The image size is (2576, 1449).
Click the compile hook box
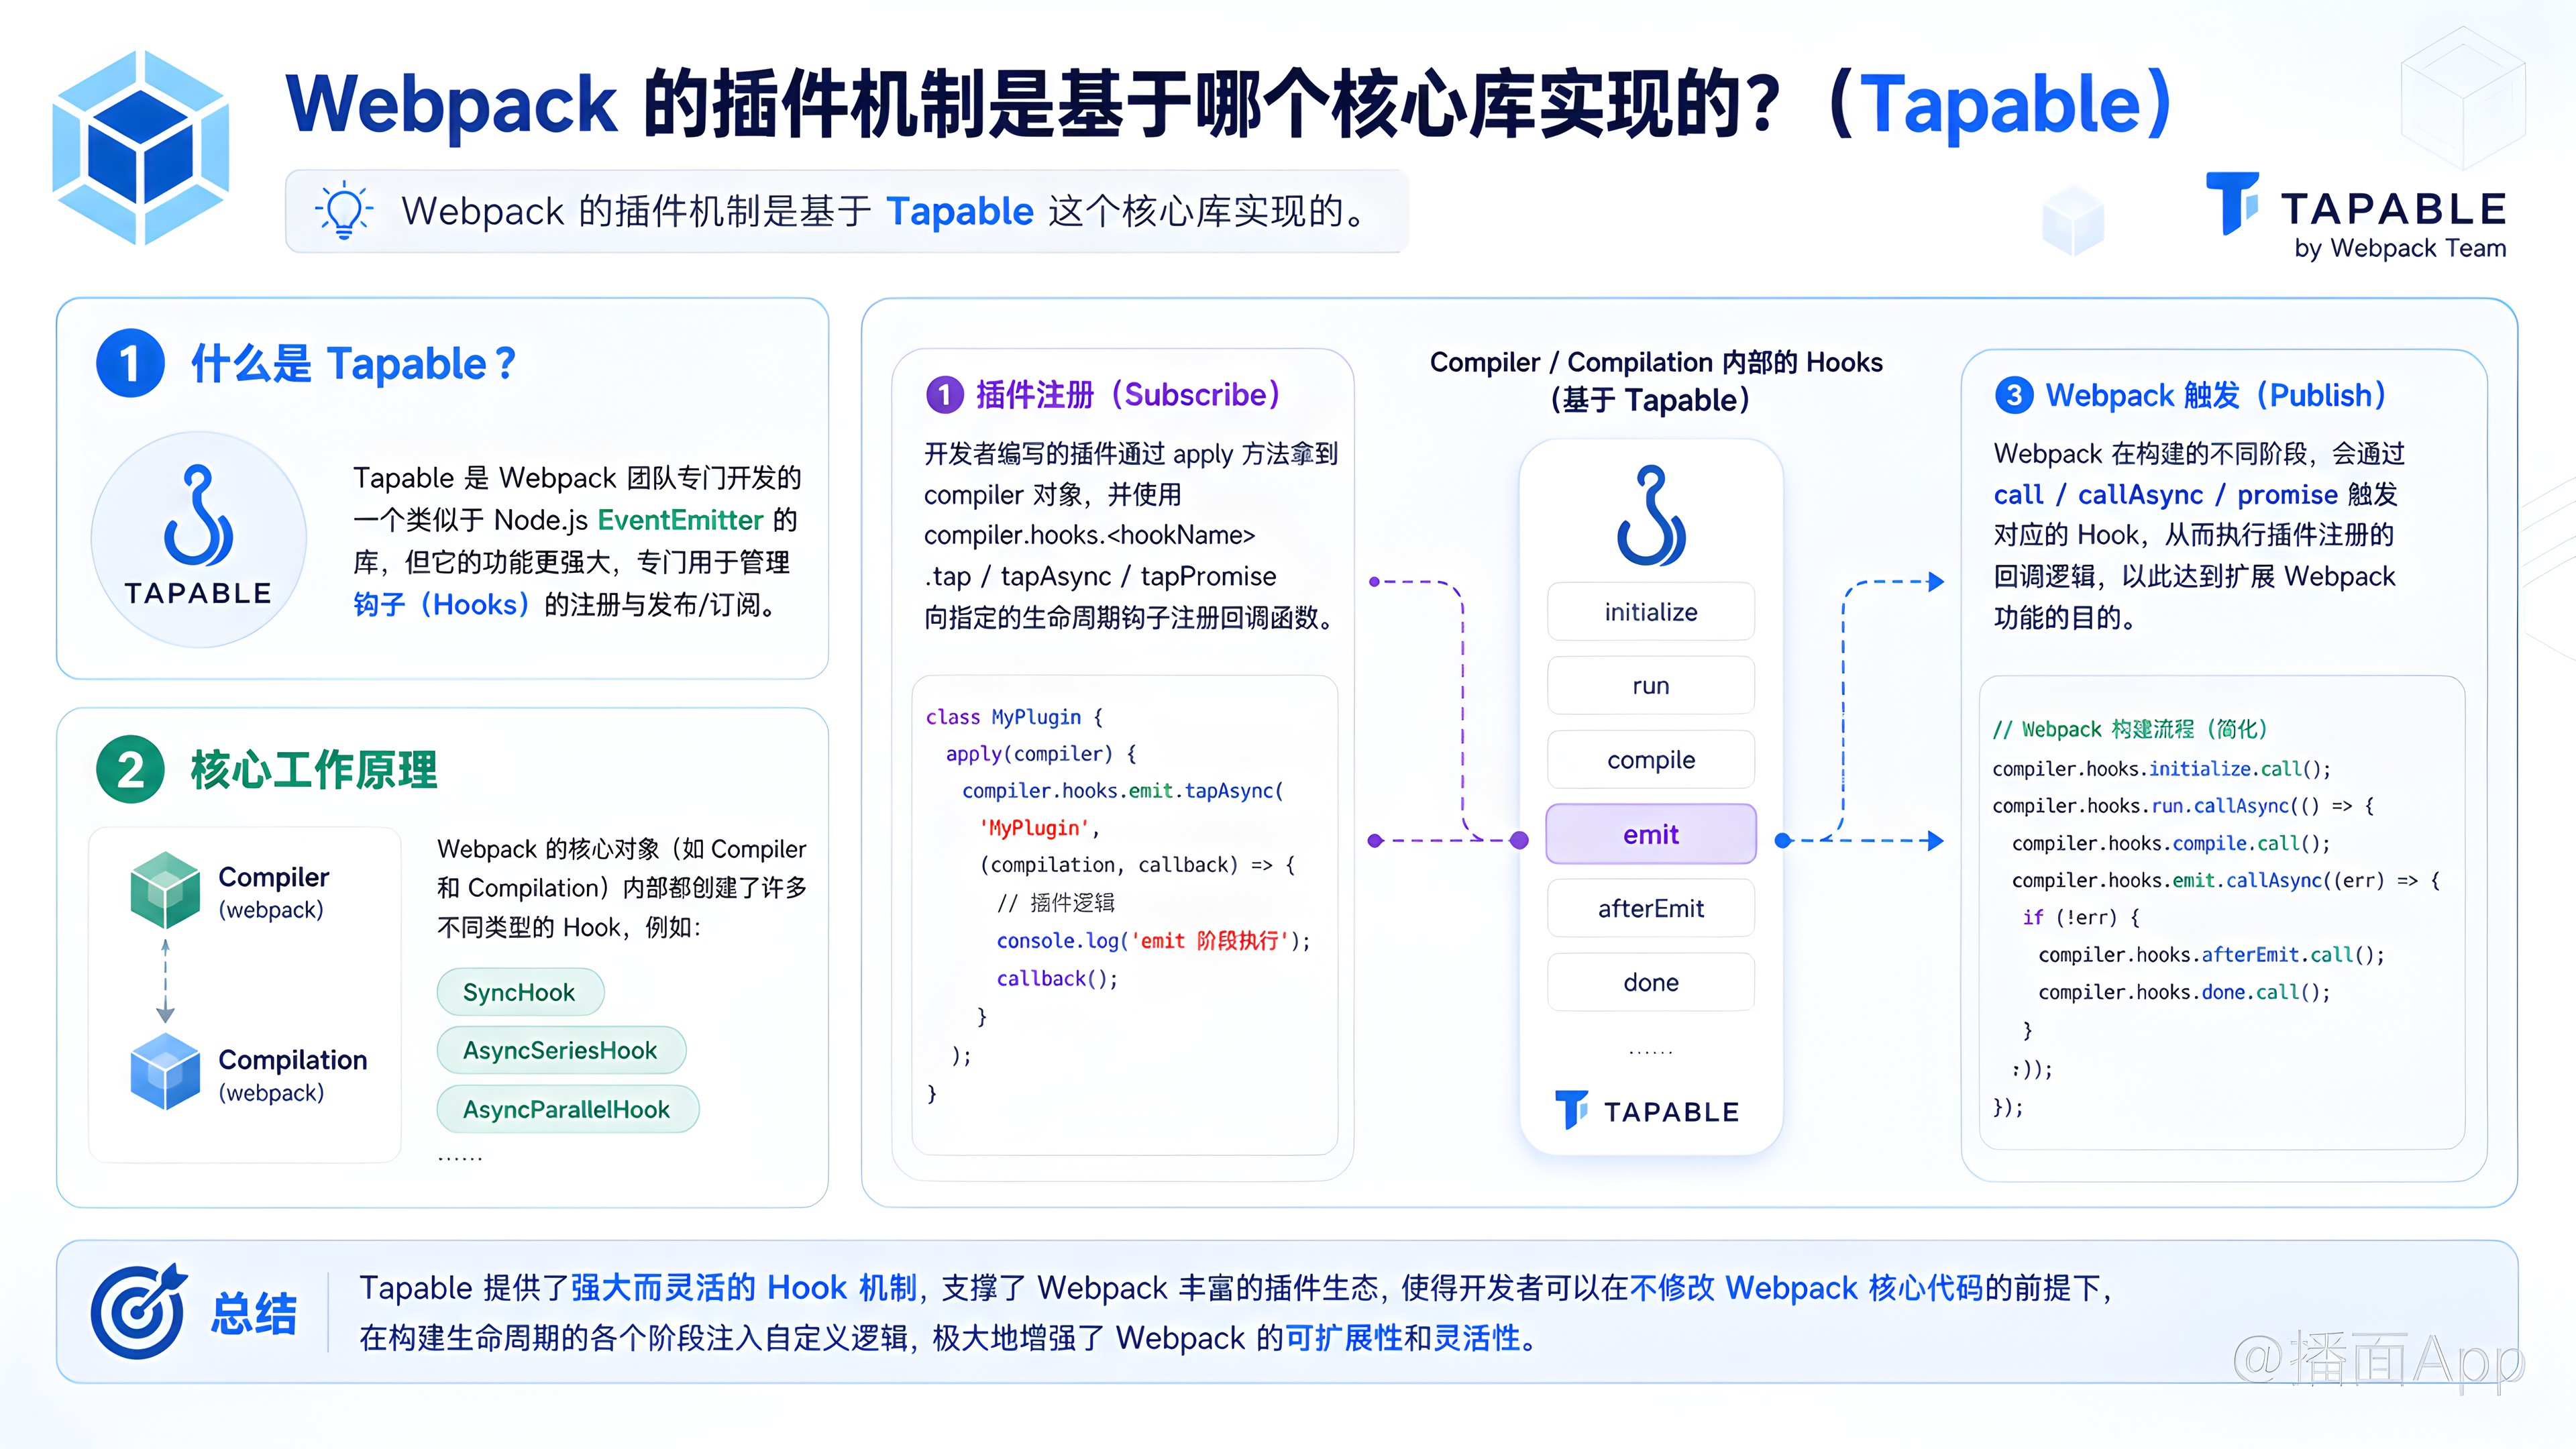click(1651, 760)
